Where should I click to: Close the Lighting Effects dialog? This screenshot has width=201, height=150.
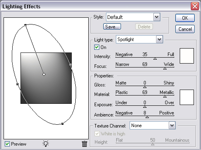tap(195, 6)
